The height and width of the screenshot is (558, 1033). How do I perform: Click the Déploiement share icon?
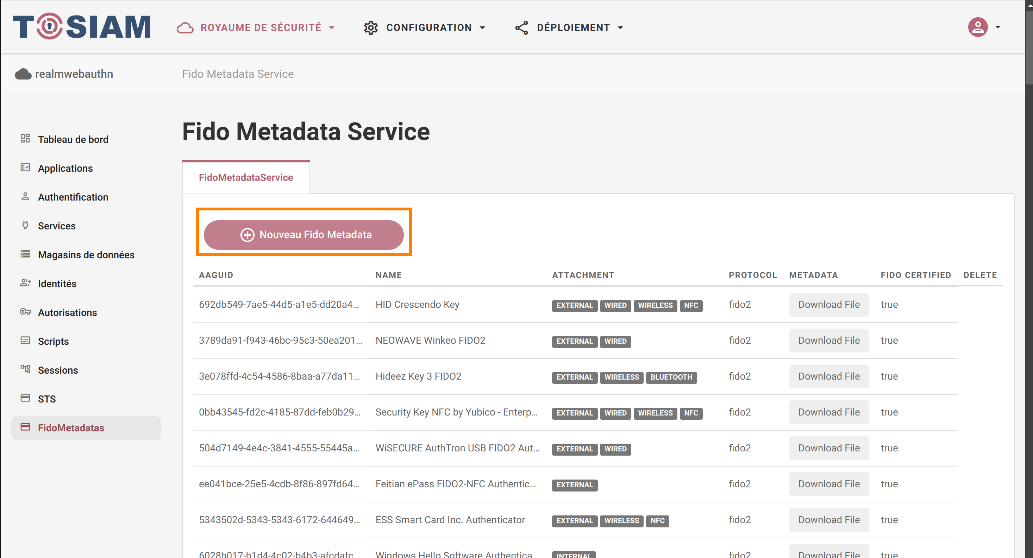[522, 28]
